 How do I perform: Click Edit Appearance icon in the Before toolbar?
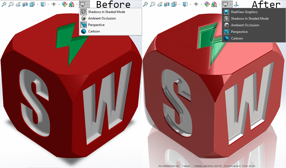65,4
